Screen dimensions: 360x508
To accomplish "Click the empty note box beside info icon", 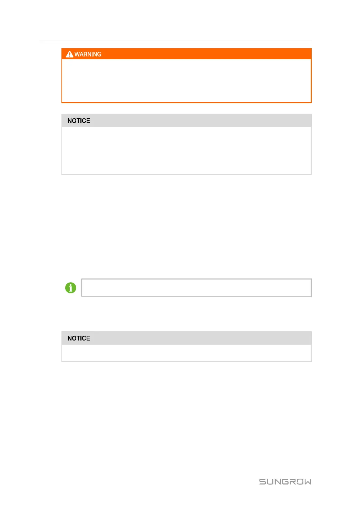I will pyautogui.click(x=196, y=288).
